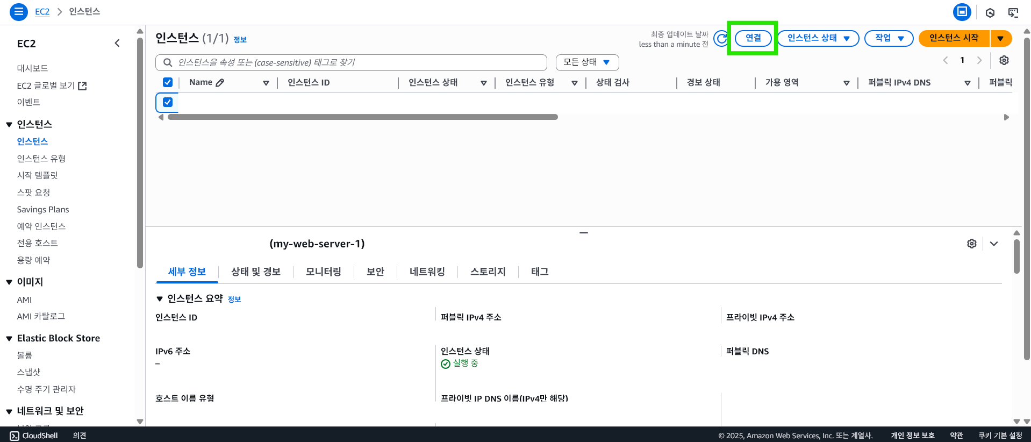Sort by 인스턴스 상태 column arrow

483,83
